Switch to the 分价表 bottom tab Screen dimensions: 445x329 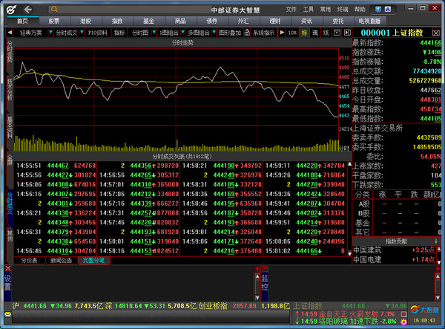[x=29, y=260]
